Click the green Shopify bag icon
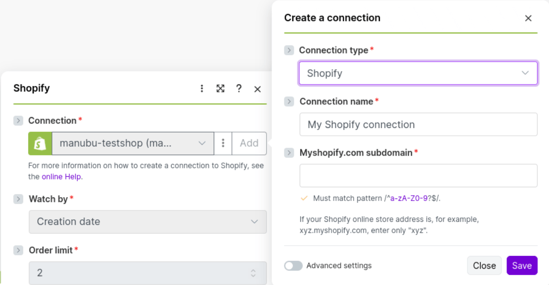Image resolution: width=549 pixels, height=285 pixels. pos(40,143)
